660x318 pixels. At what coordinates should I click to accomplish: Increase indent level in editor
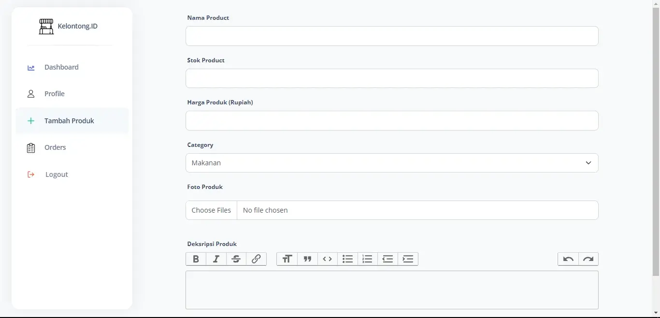[x=408, y=259]
